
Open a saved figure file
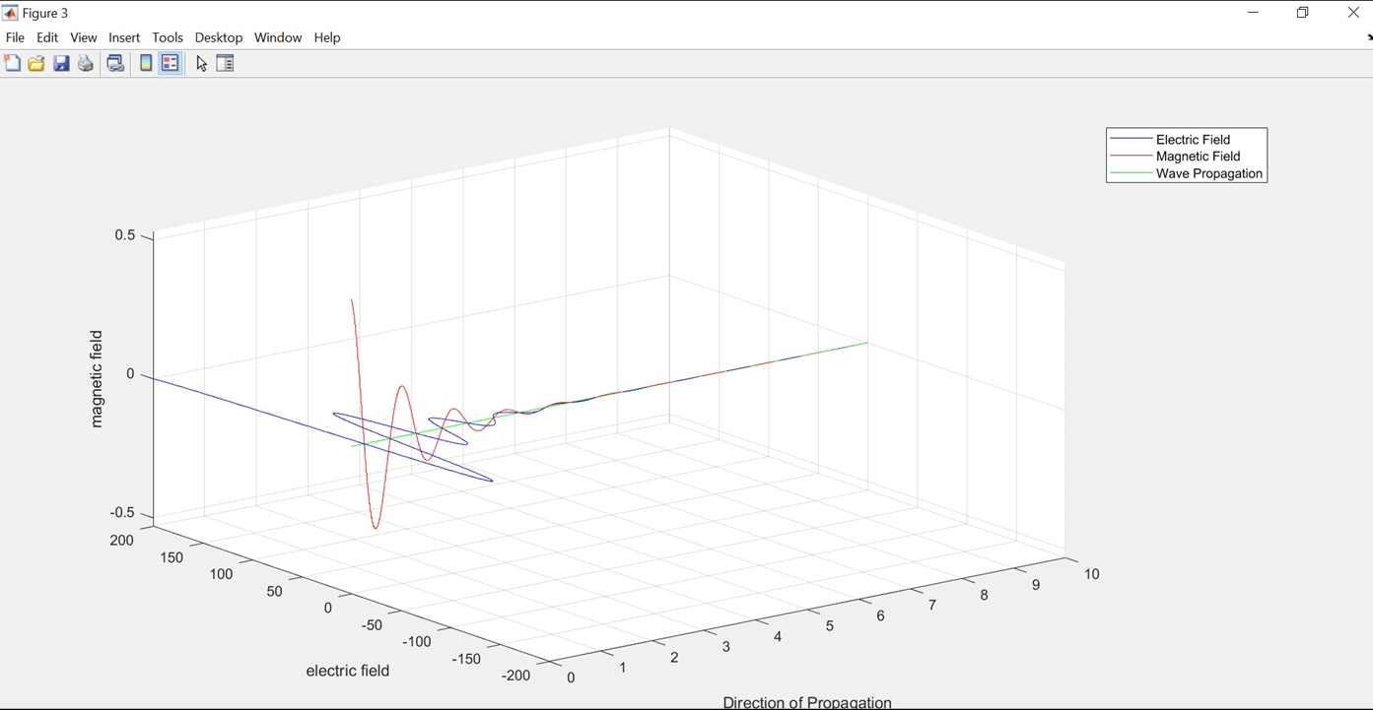[x=36, y=62]
